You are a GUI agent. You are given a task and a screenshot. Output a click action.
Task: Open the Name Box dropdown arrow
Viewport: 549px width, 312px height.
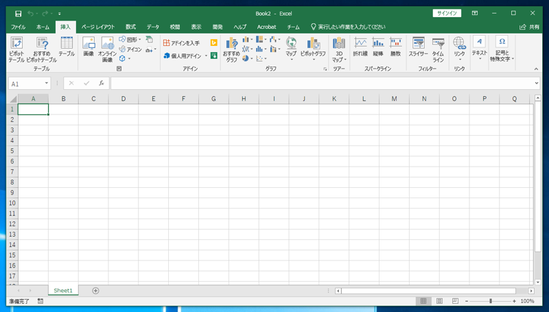tap(47, 84)
